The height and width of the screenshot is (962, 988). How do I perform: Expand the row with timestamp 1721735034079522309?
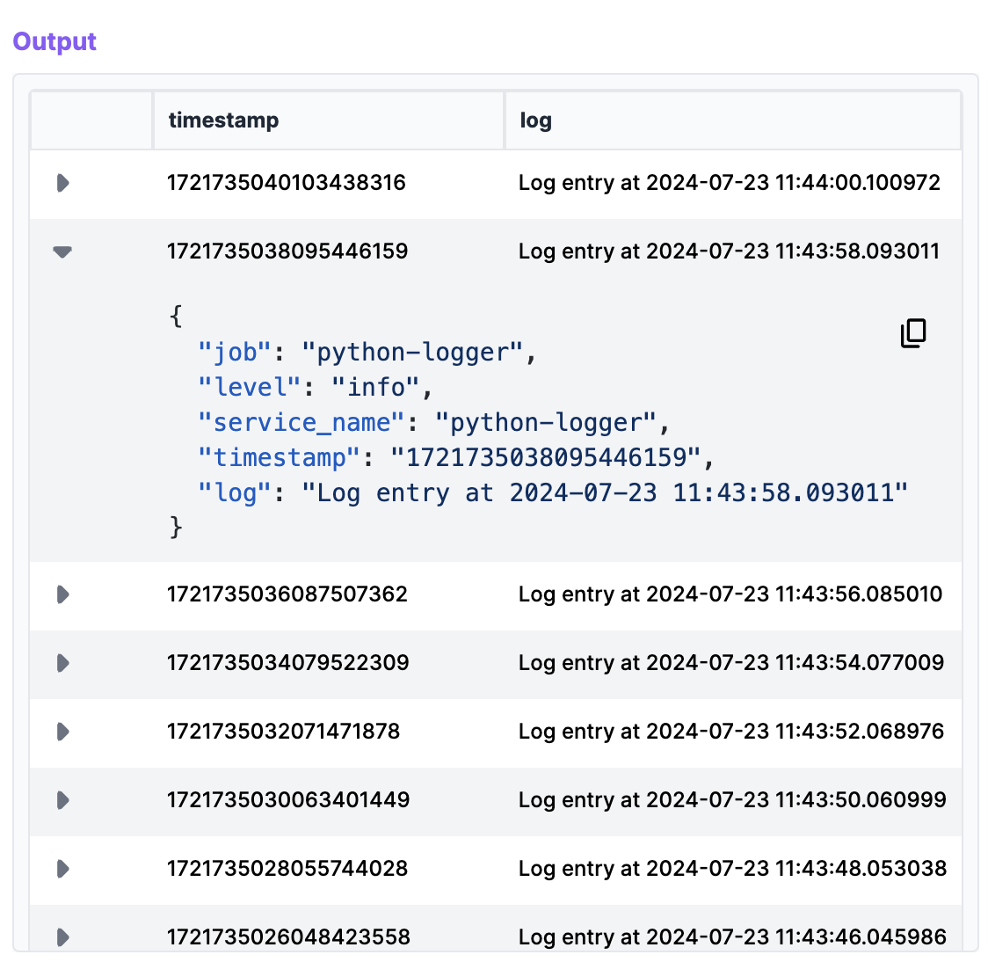62,663
